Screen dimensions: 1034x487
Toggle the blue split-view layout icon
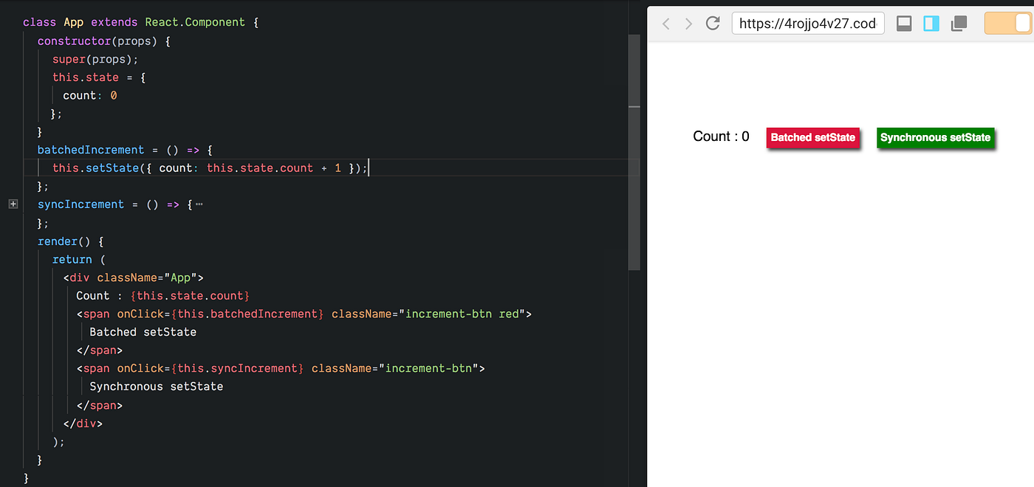[931, 24]
